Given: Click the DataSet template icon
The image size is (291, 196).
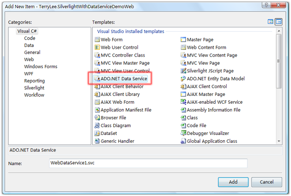Looking at the screenshot, I should point(97,133).
